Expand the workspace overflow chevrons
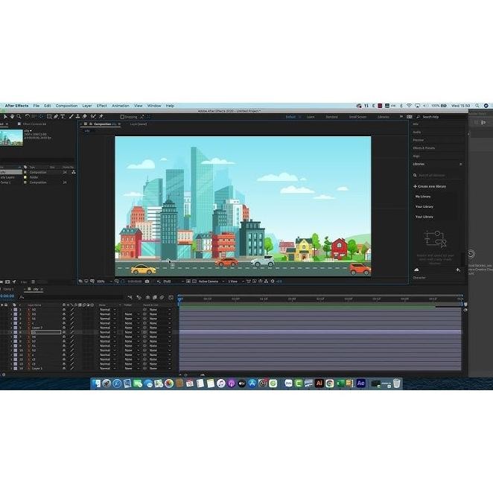The width and height of the screenshot is (493, 493). point(401,117)
